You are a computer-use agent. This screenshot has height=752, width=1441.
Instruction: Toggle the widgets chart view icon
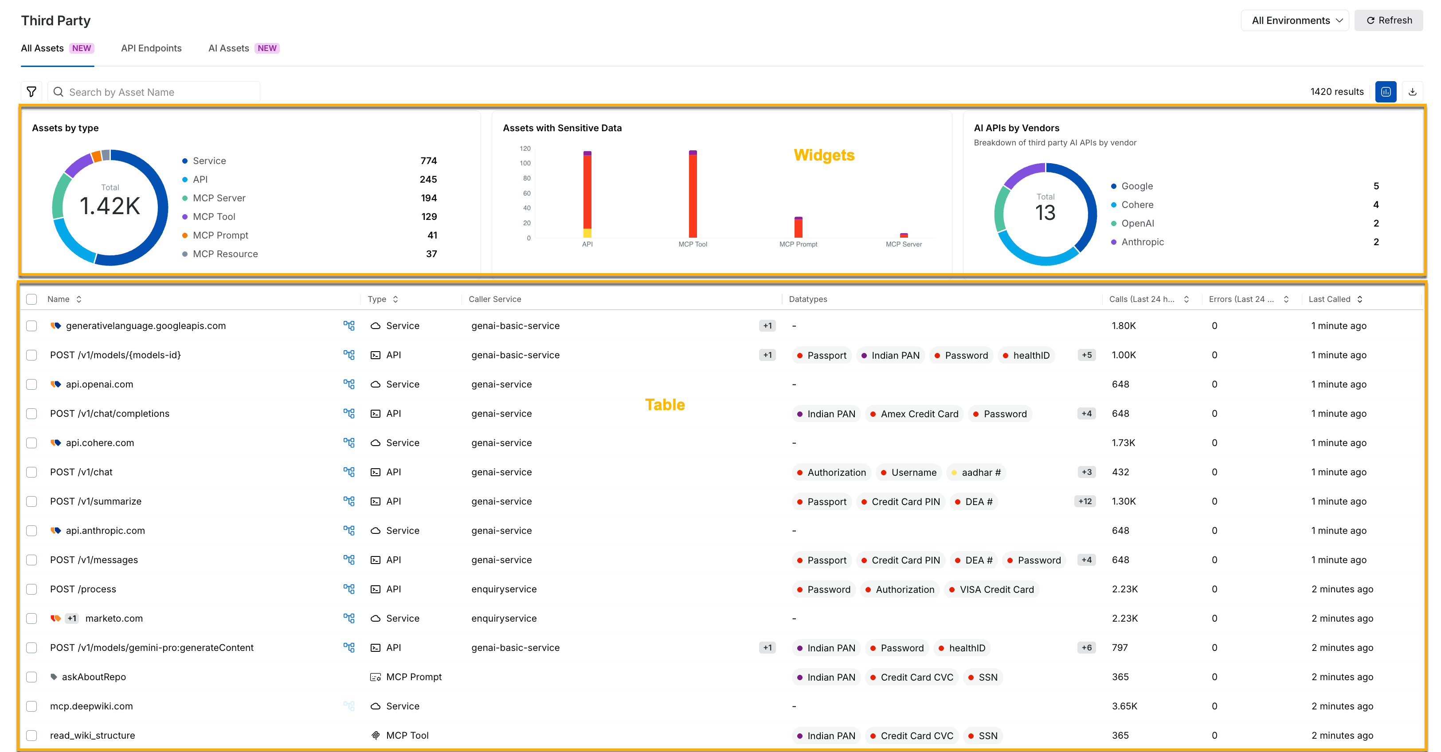1386,92
